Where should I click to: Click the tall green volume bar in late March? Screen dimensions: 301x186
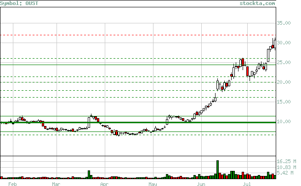point(89,175)
